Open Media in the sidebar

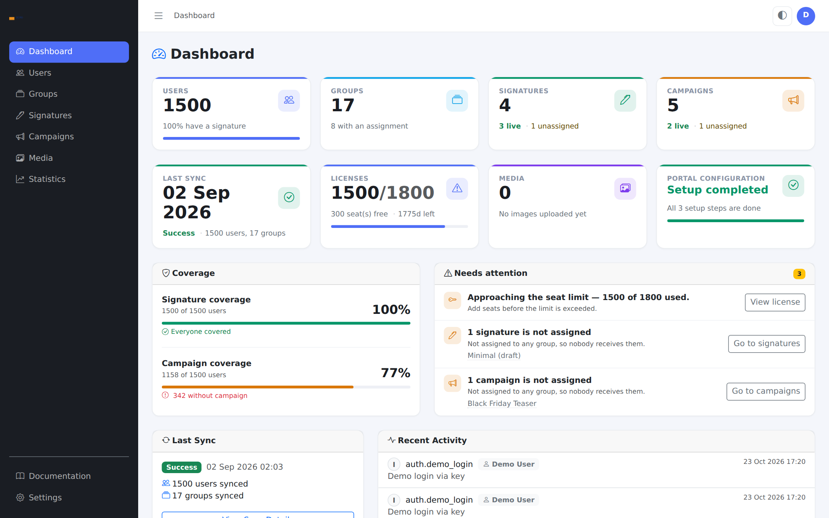point(69,158)
